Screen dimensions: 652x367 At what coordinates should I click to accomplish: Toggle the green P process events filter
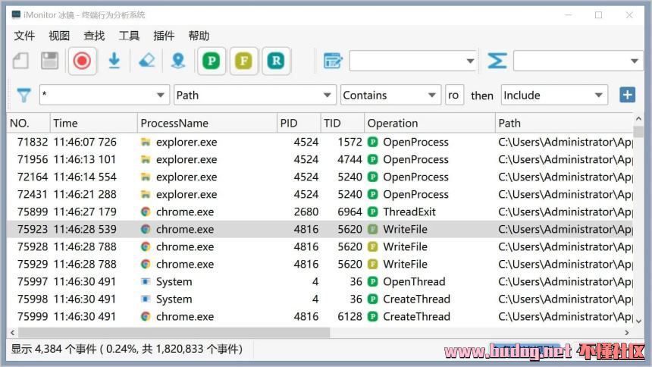tap(212, 61)
